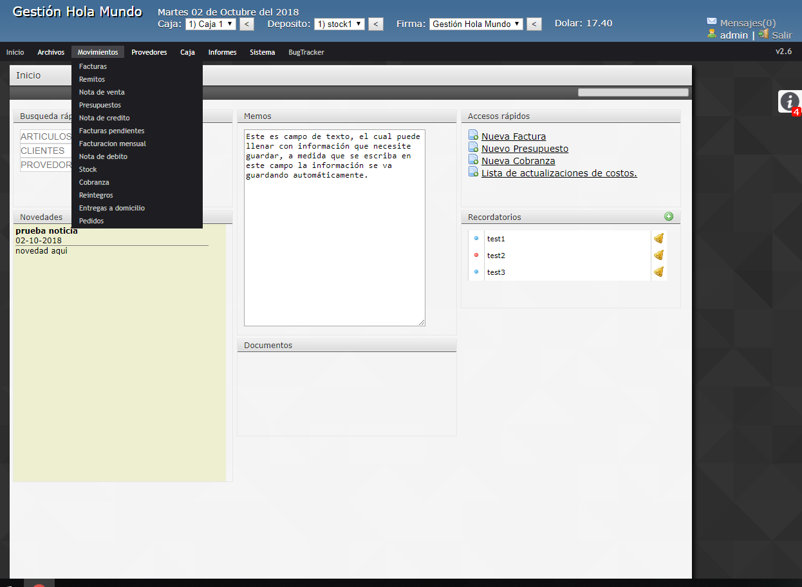Click the Salir logout link

[781, 35]
